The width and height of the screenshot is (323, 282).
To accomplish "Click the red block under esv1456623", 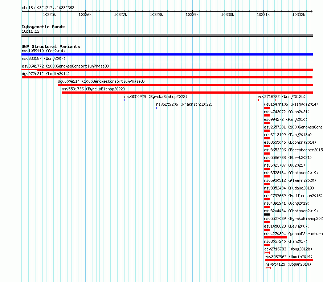I will pos(267,230).
